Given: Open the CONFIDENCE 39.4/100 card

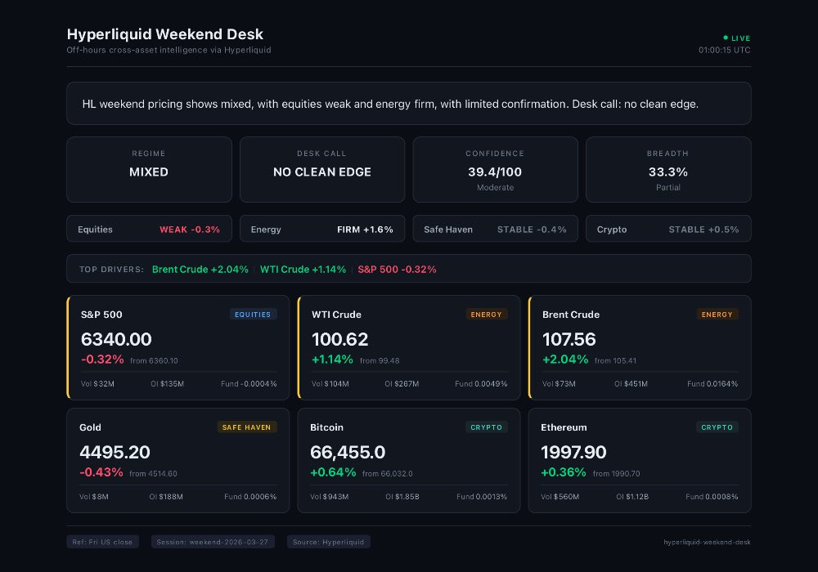Looking at the screenshot, I should [495, 169].
